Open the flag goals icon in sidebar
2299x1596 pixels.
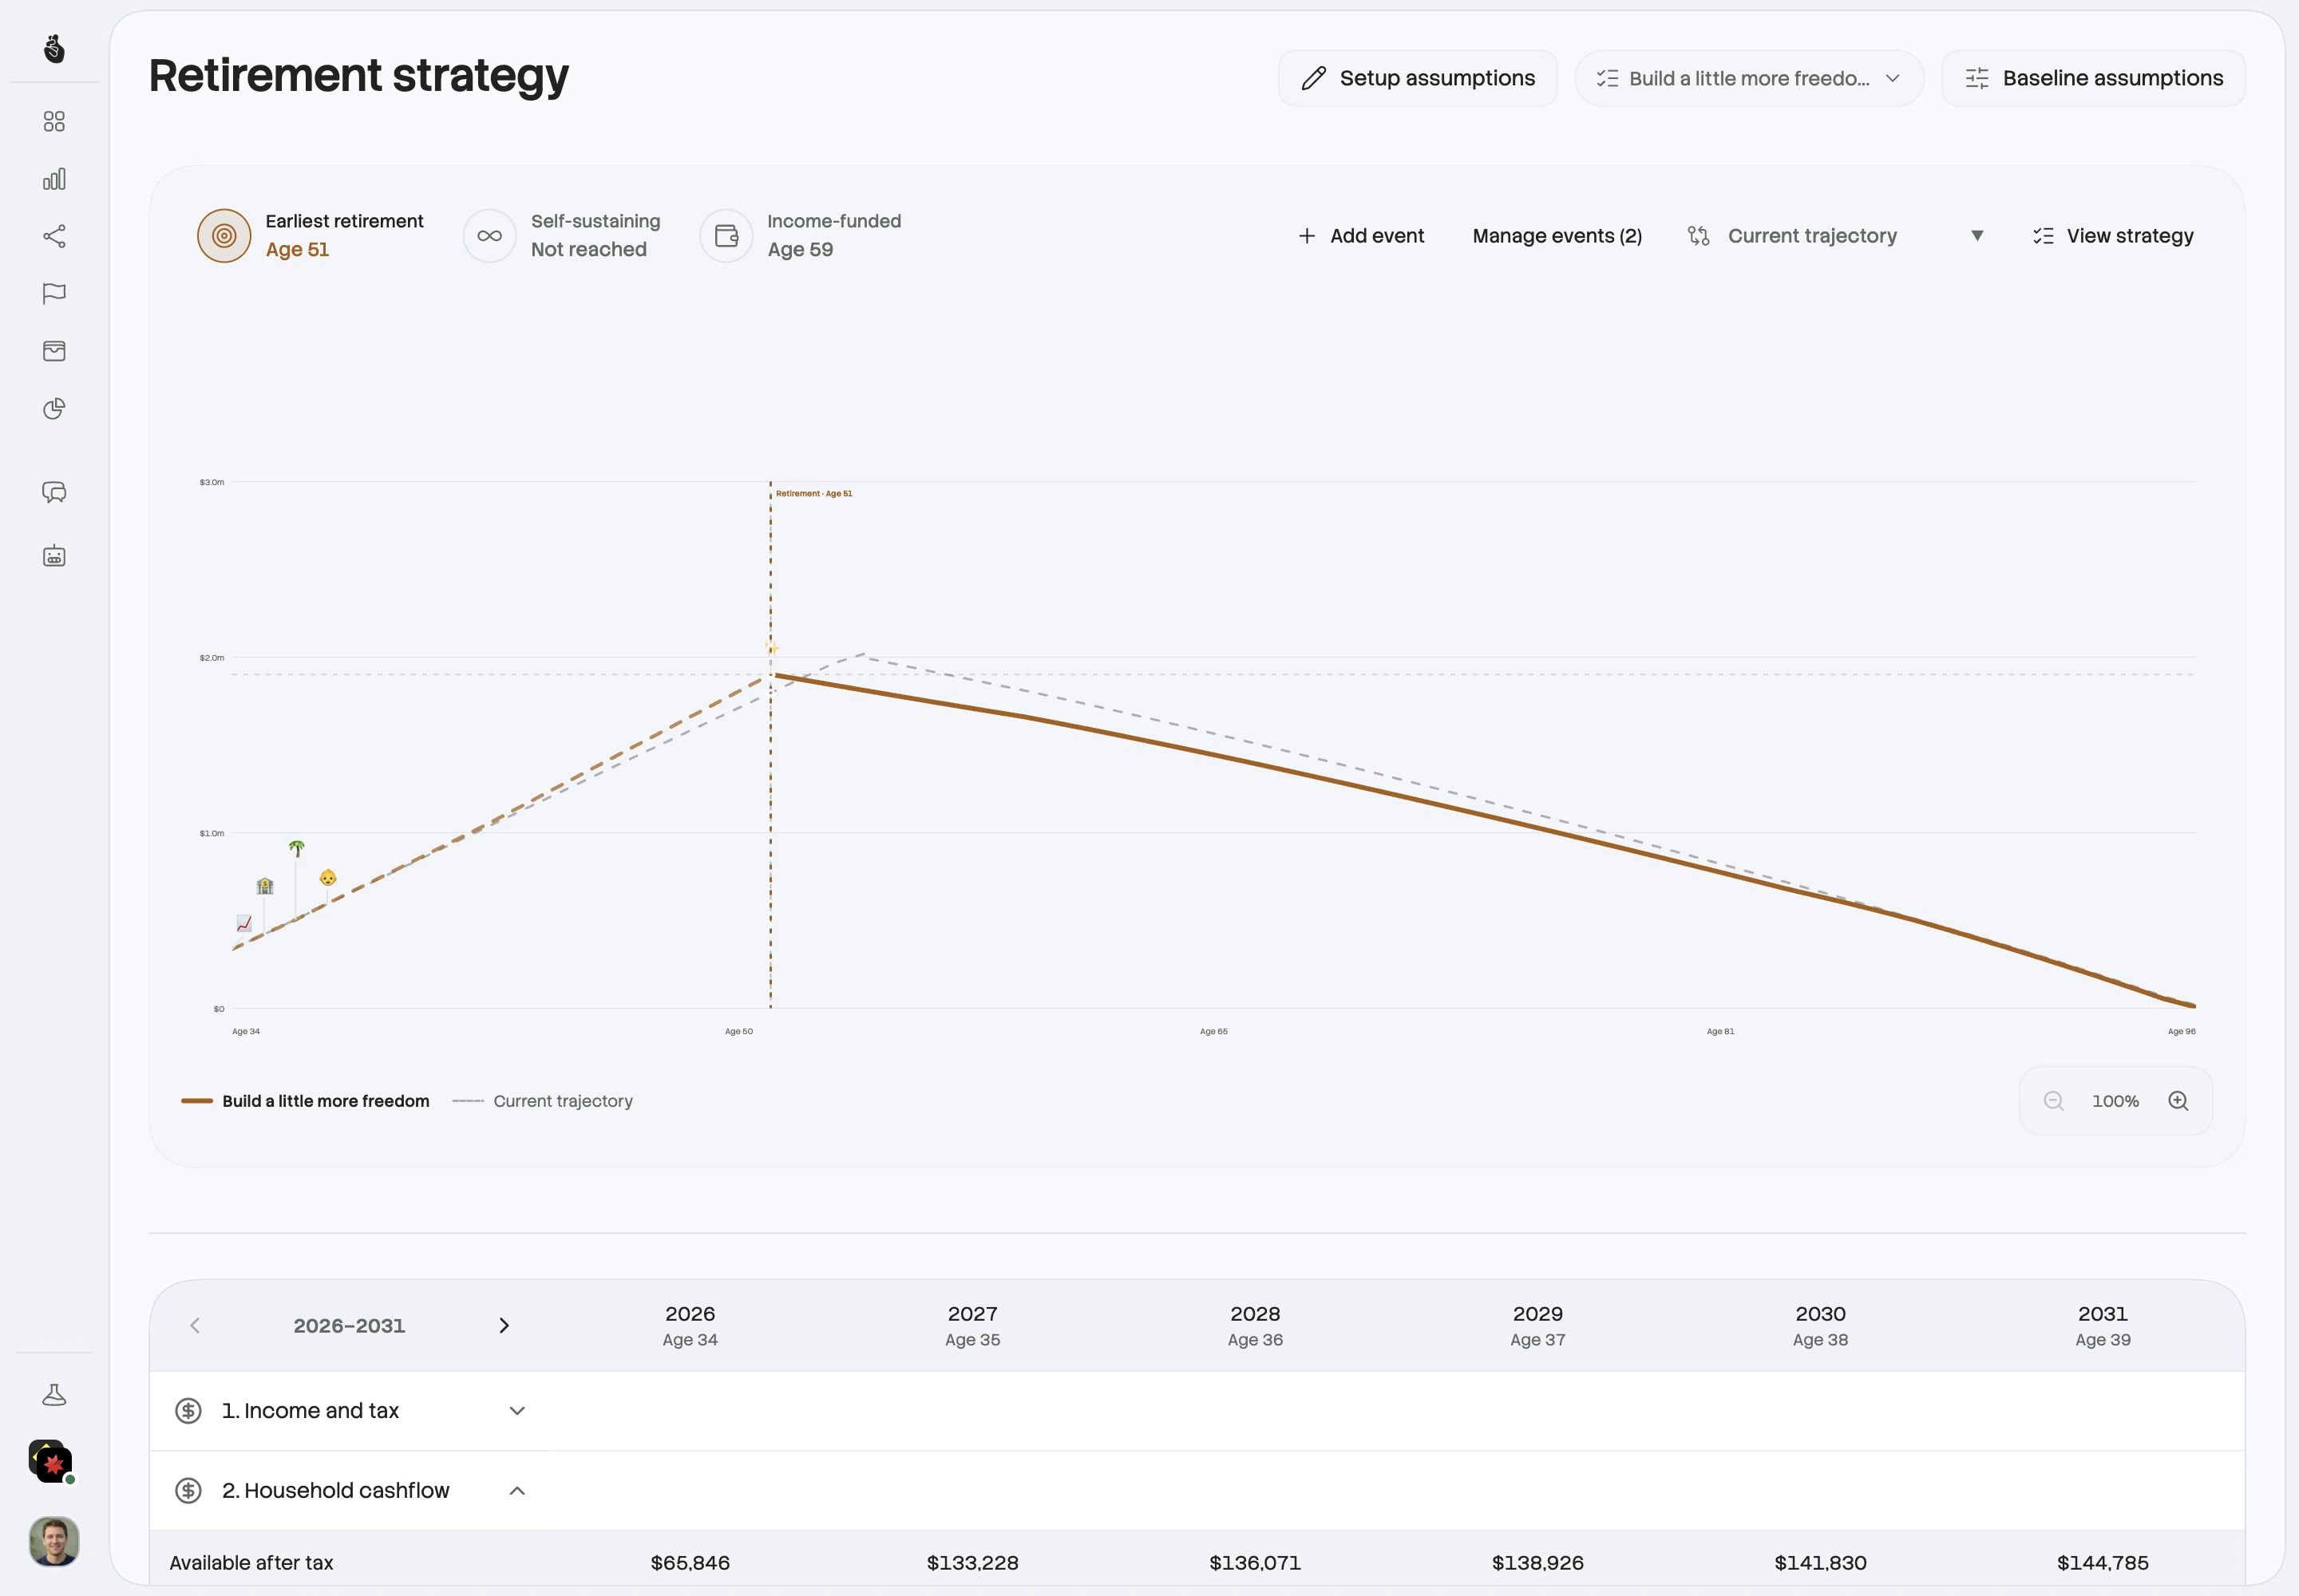point(54,293)
